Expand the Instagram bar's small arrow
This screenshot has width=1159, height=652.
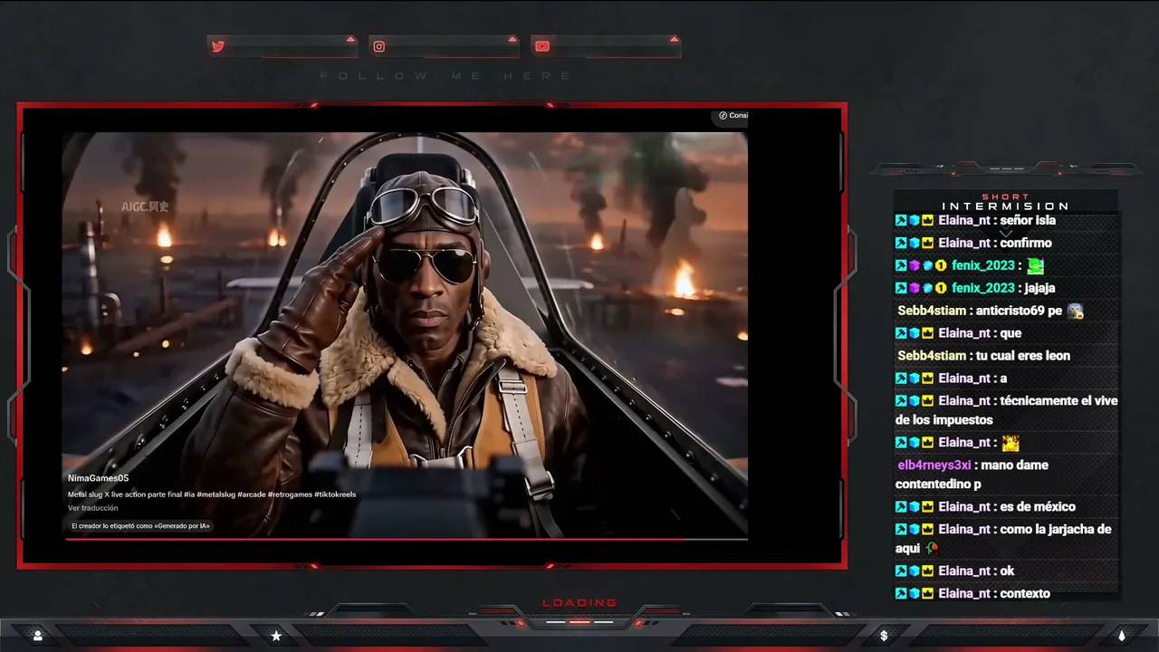pos(512,39)
